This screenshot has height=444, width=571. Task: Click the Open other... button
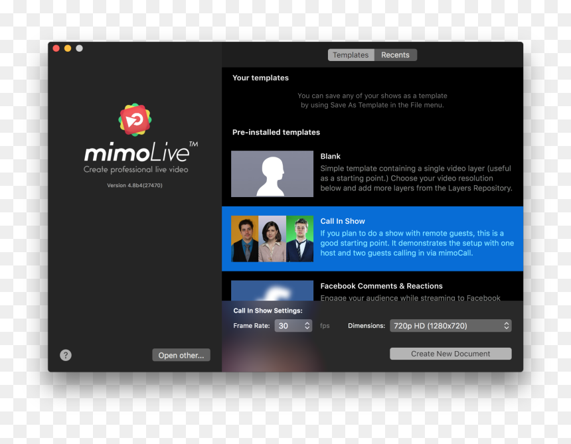[181, 355]
